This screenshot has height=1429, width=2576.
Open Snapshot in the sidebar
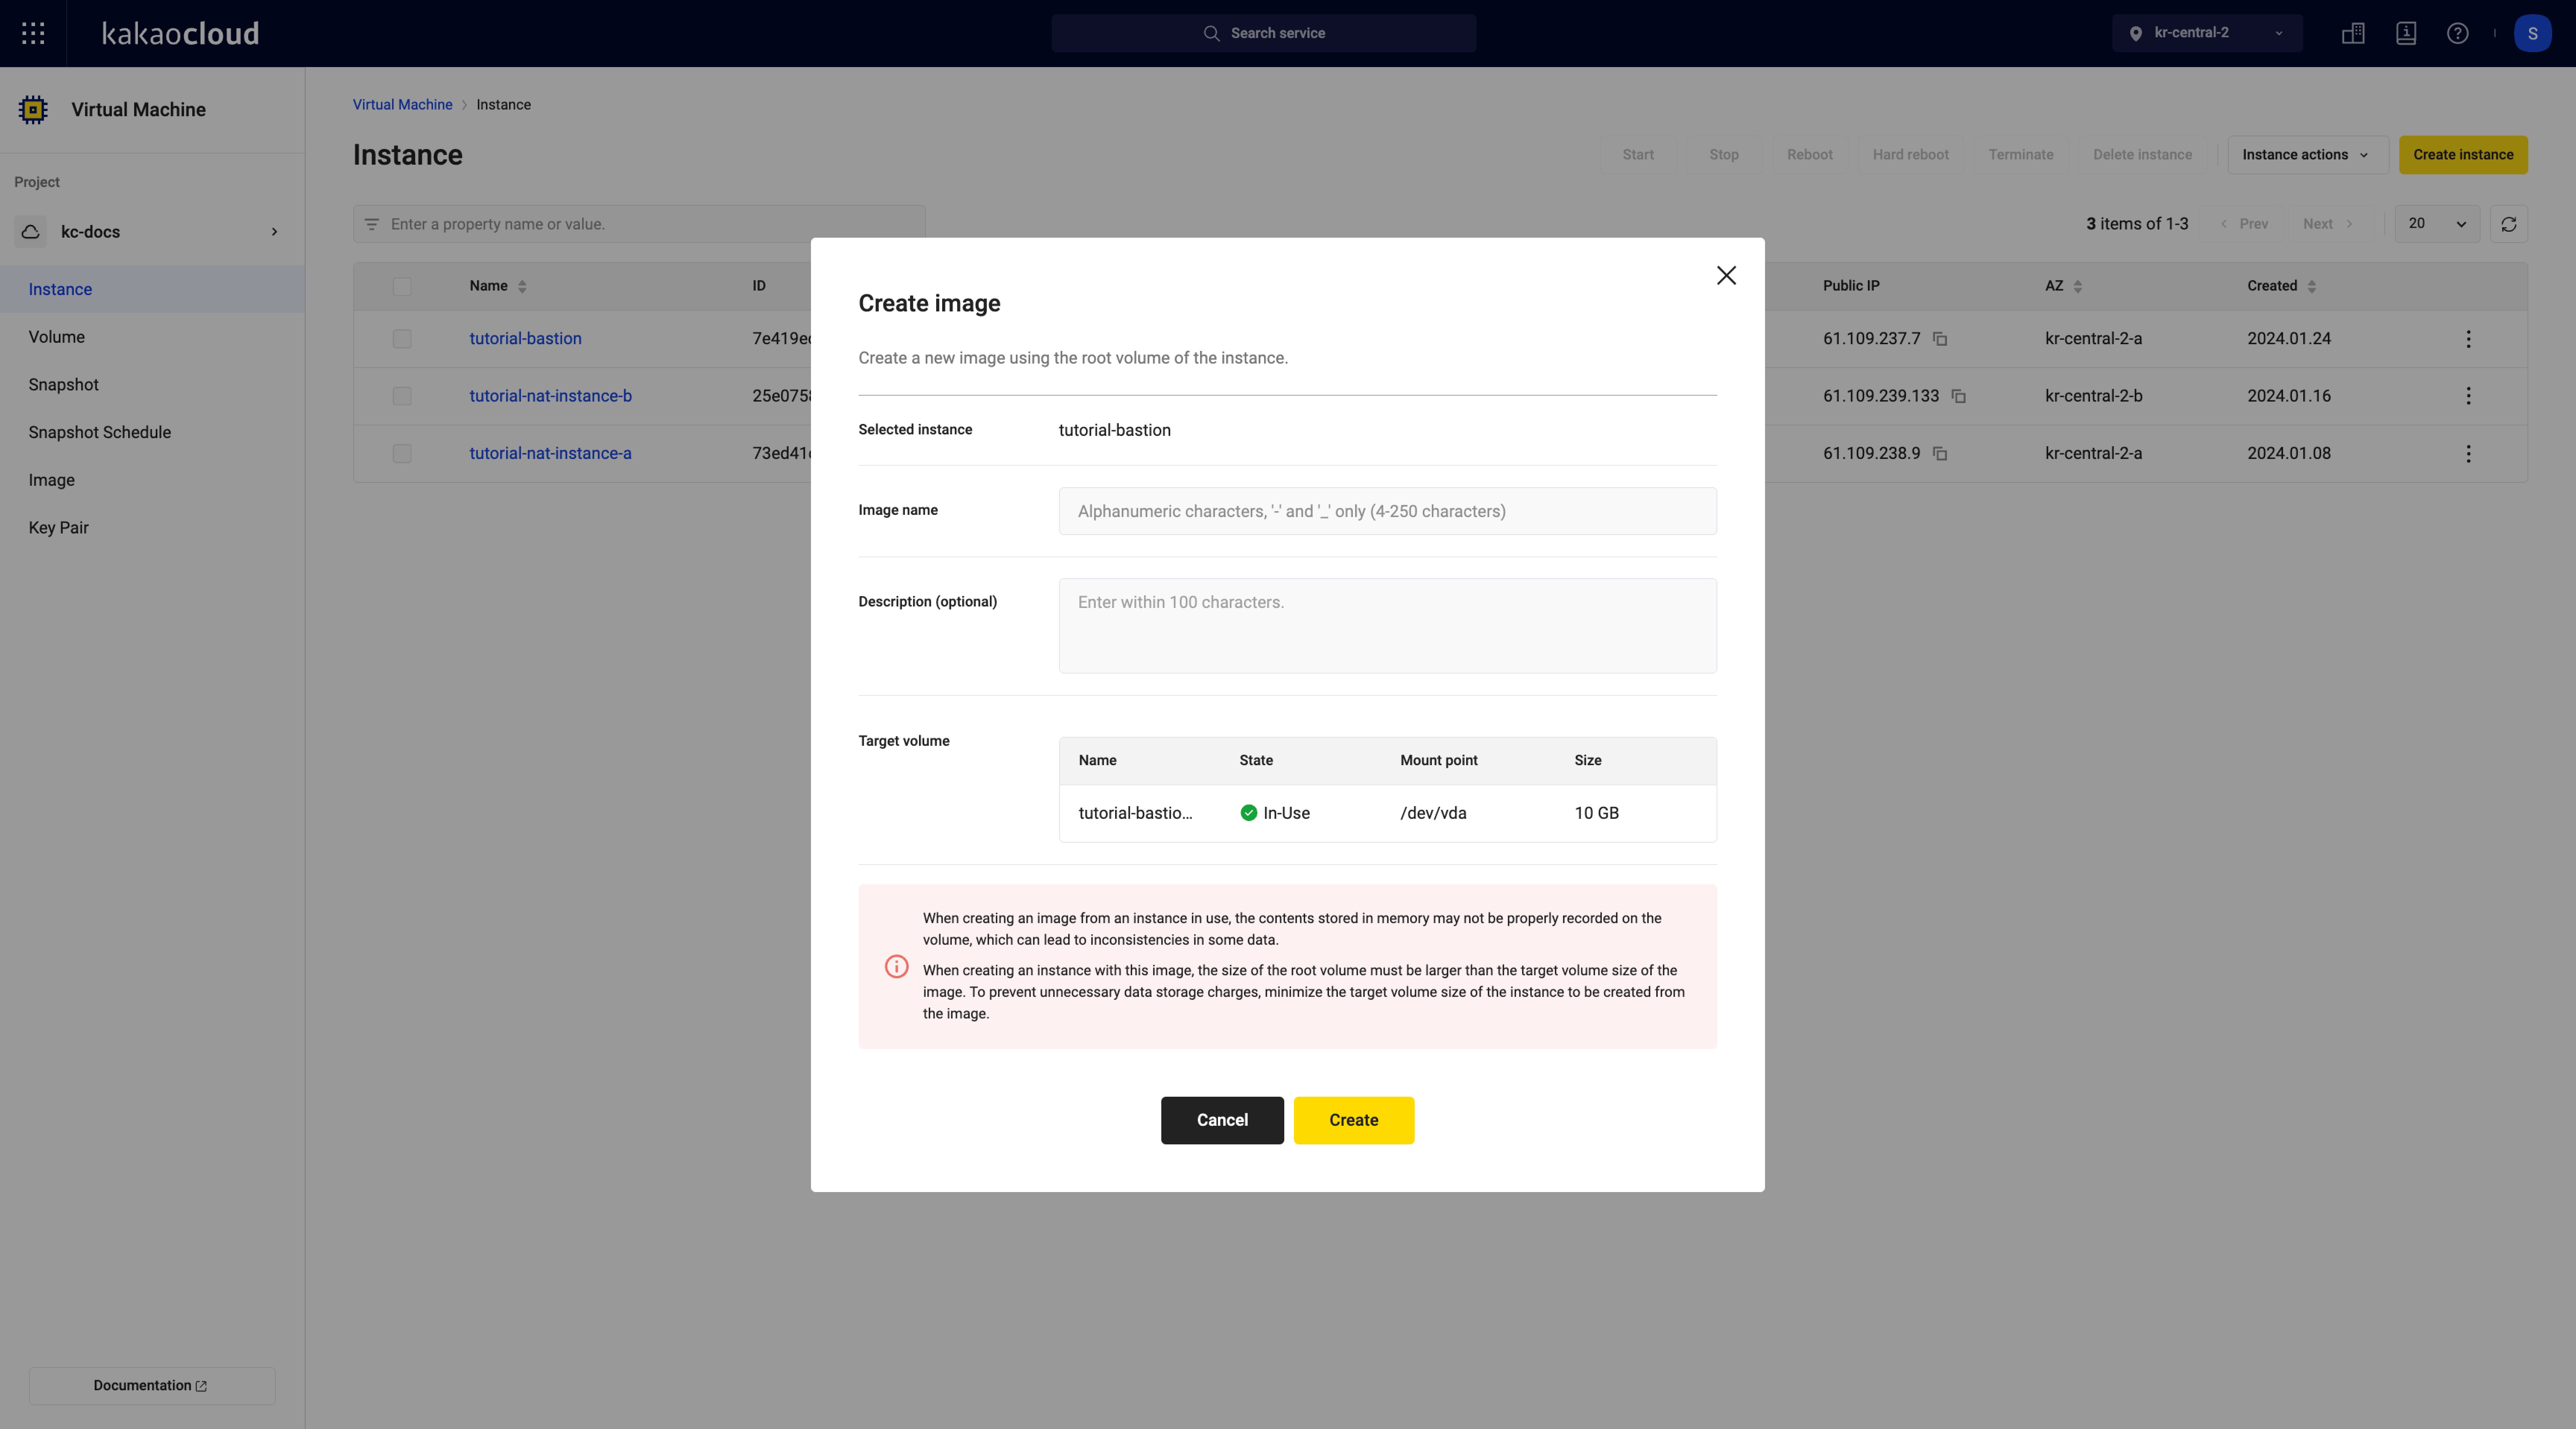point(152,385)
